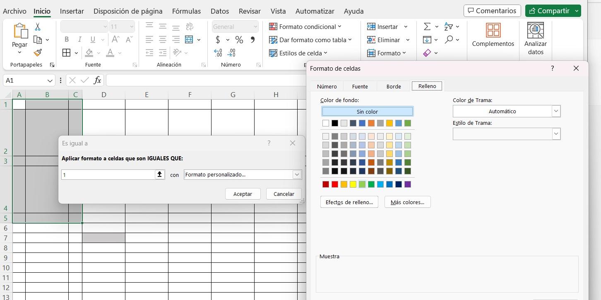Expand the Name Box dropdown arrow
The width and height of the screenshot is (601, 300).
pyautogui.click(x=50, y=81)
